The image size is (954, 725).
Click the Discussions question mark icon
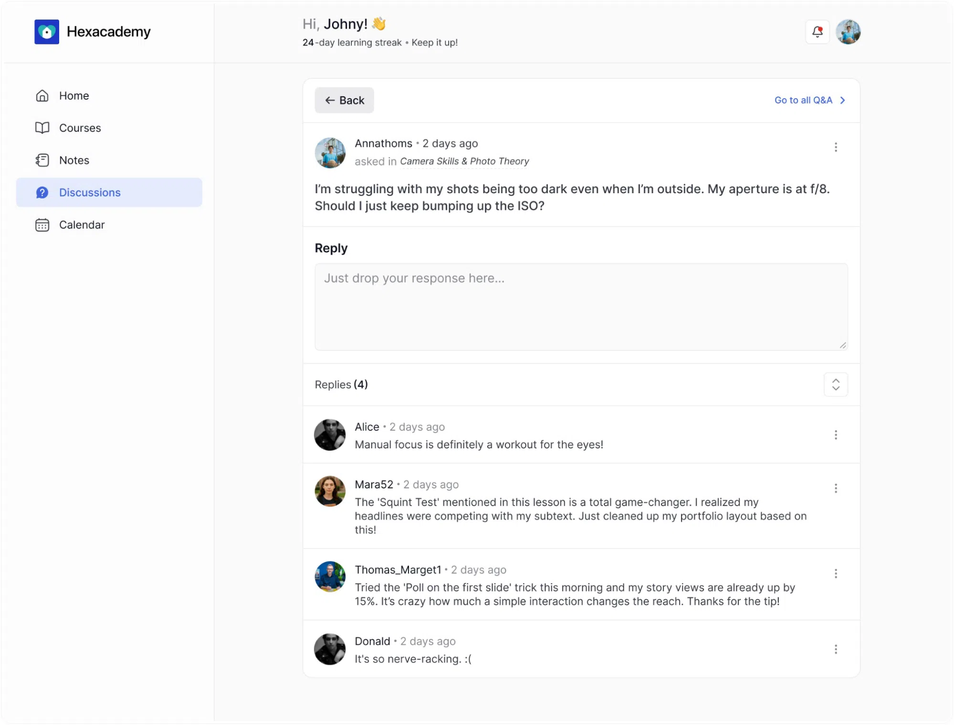pyautogui.click(x=42, y=193)
